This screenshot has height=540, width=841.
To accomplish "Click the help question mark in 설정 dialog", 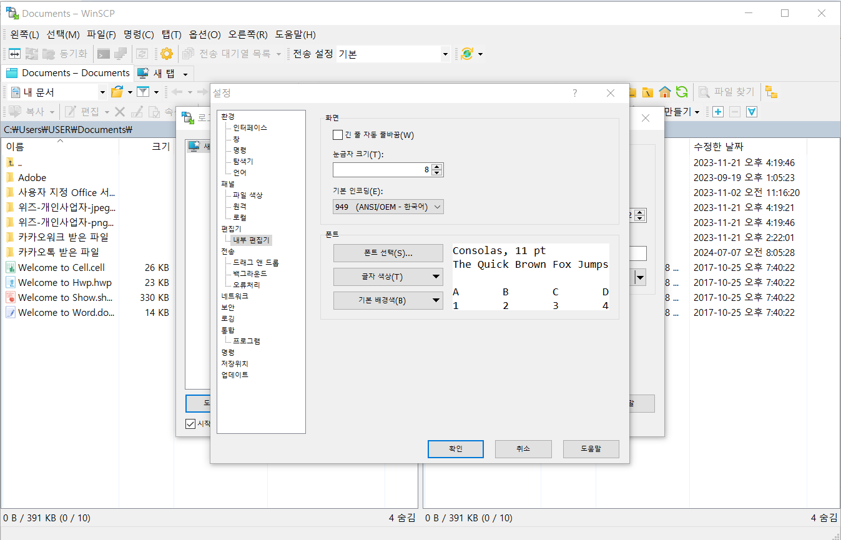I will pyautogui.click(x=575, y=93).
